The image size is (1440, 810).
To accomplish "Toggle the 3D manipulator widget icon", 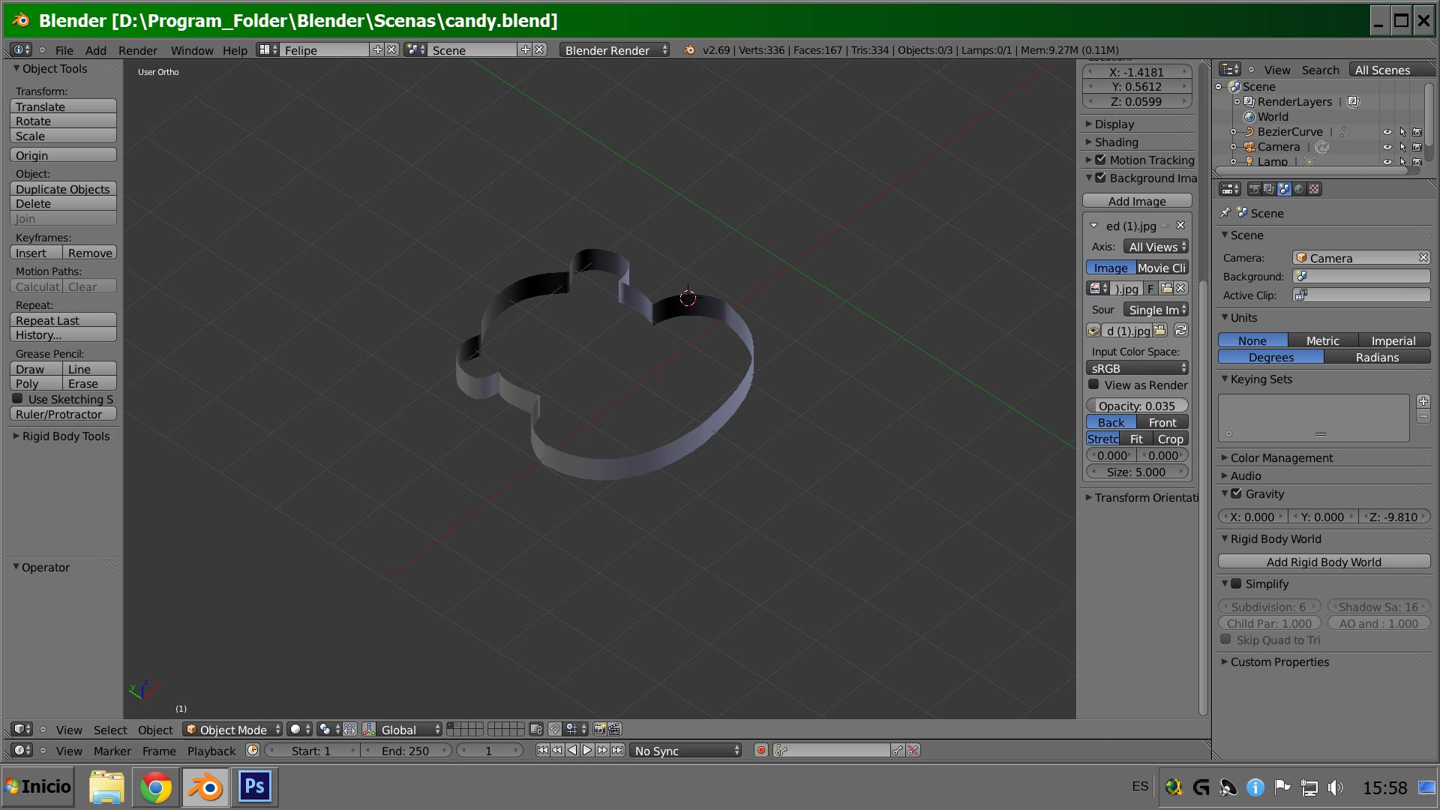I will pos(369,729).
